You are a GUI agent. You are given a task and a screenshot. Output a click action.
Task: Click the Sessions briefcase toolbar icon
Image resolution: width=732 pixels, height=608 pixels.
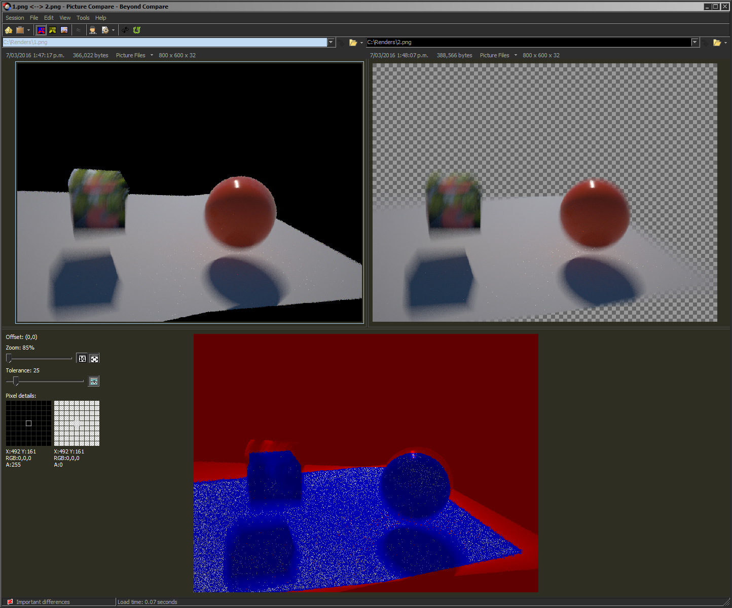point(20,30)
